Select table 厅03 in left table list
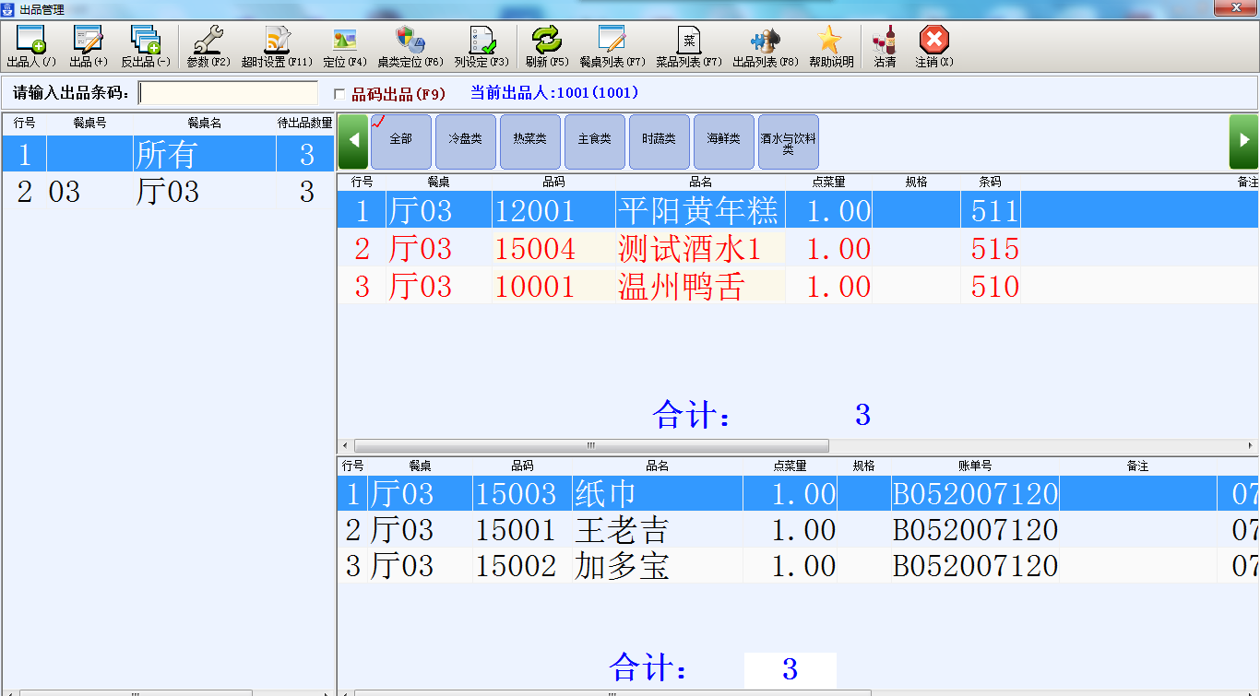Screen dimensions: 1260x696 [166, 192]
